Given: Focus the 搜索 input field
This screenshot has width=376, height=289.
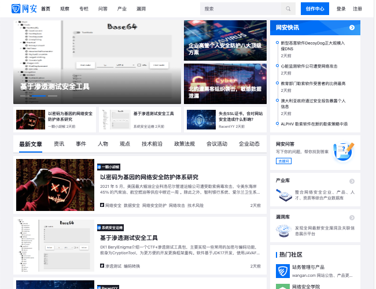Looking at the screenshot, I should (x=241, y=9).
